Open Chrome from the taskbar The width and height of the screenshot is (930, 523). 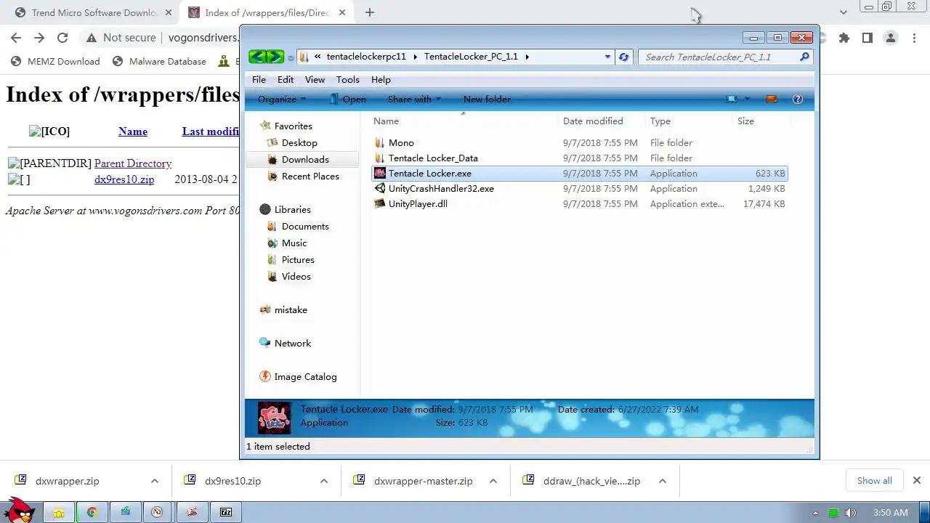pos(92,512)
